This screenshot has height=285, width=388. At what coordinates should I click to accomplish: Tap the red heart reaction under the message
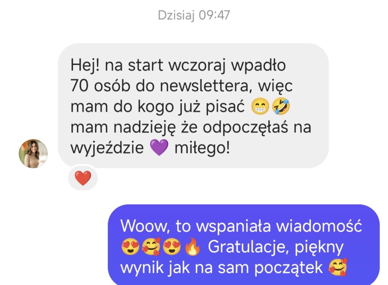(x=83, y=178)
